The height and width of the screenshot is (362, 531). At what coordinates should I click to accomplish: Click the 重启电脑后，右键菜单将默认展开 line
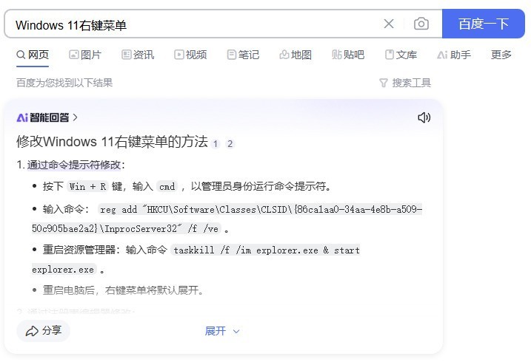pos(123,290)
